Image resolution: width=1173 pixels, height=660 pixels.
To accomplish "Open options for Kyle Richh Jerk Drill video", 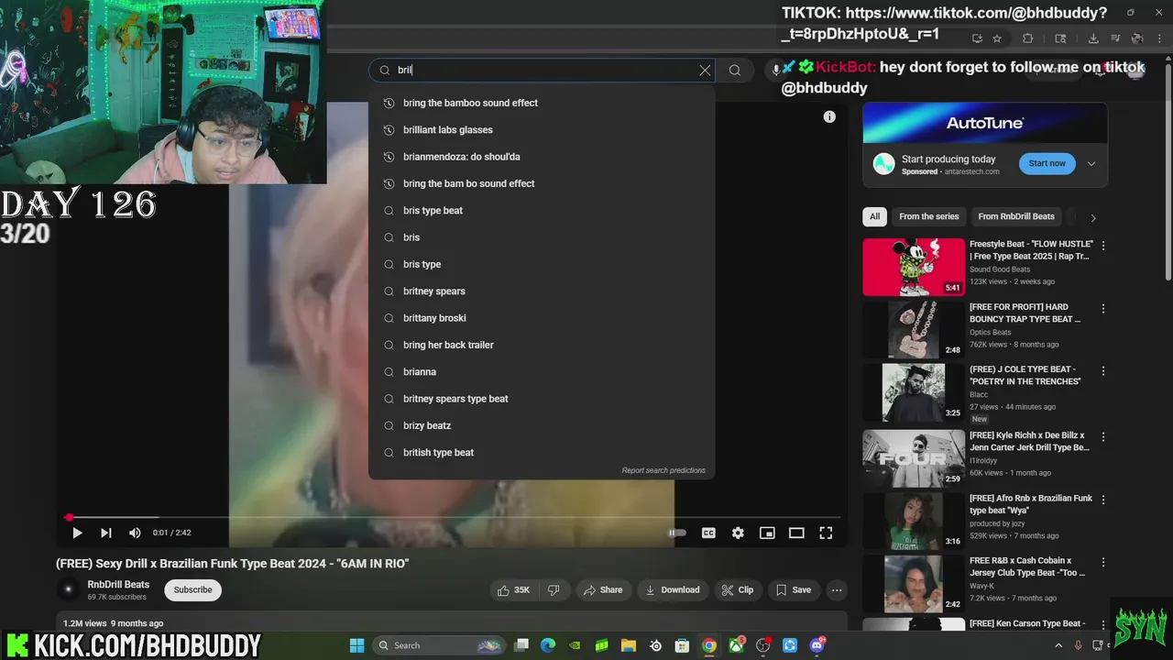I will coord(1103,437).
